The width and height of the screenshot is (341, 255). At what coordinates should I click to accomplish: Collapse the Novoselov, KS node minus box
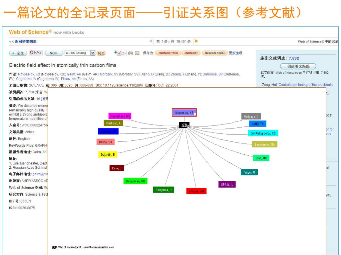pos(195,114)
